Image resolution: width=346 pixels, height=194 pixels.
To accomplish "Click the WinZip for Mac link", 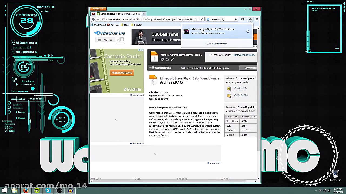I will (x=241, y=95).
